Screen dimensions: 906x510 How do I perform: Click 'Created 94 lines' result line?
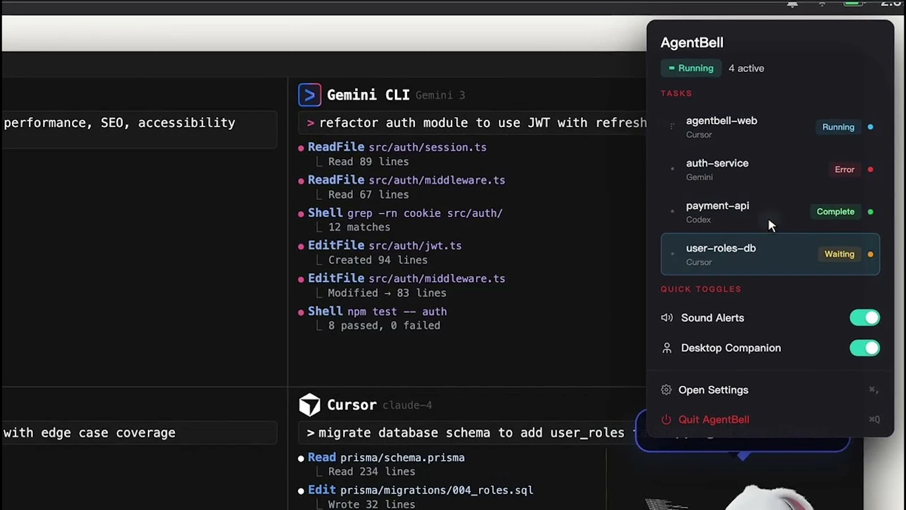[x=378, y=260]
